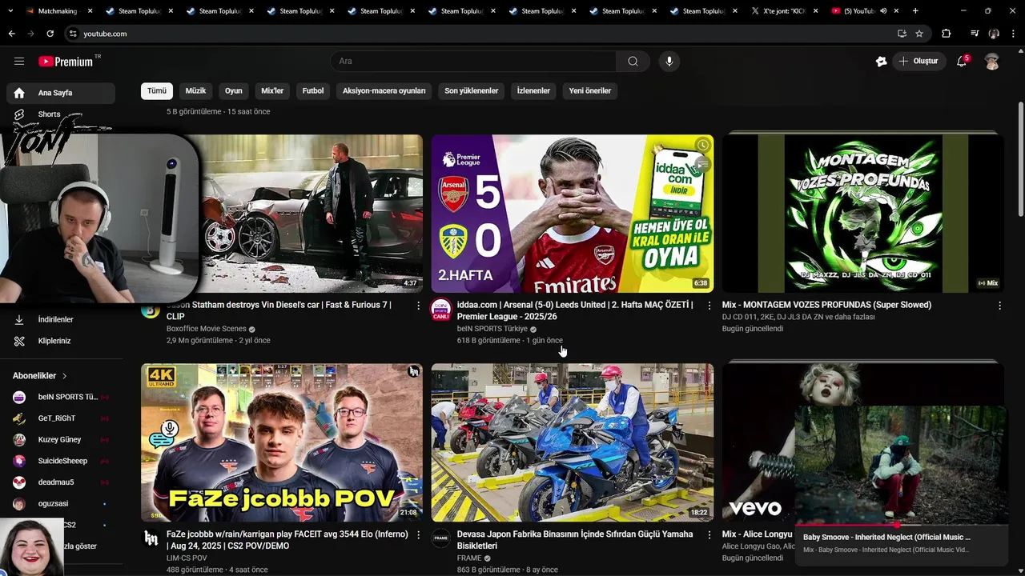This screenshot has height=576, width=1025.
Task: Go to YouTube Premium home logo
Action: 66,62
